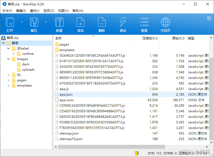
Task: Open the dropdown arrow next to 打开
Action: (x=22, y=22)
